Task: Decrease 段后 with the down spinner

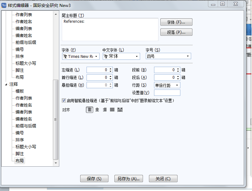Action: point(178,79)
